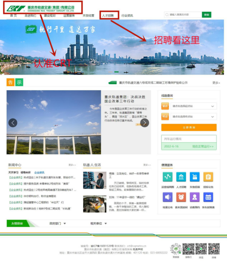The image size is (227, 263).
Task: Open the 六号线支线二期 environmental notice link
Action: (x=153, y=83)
